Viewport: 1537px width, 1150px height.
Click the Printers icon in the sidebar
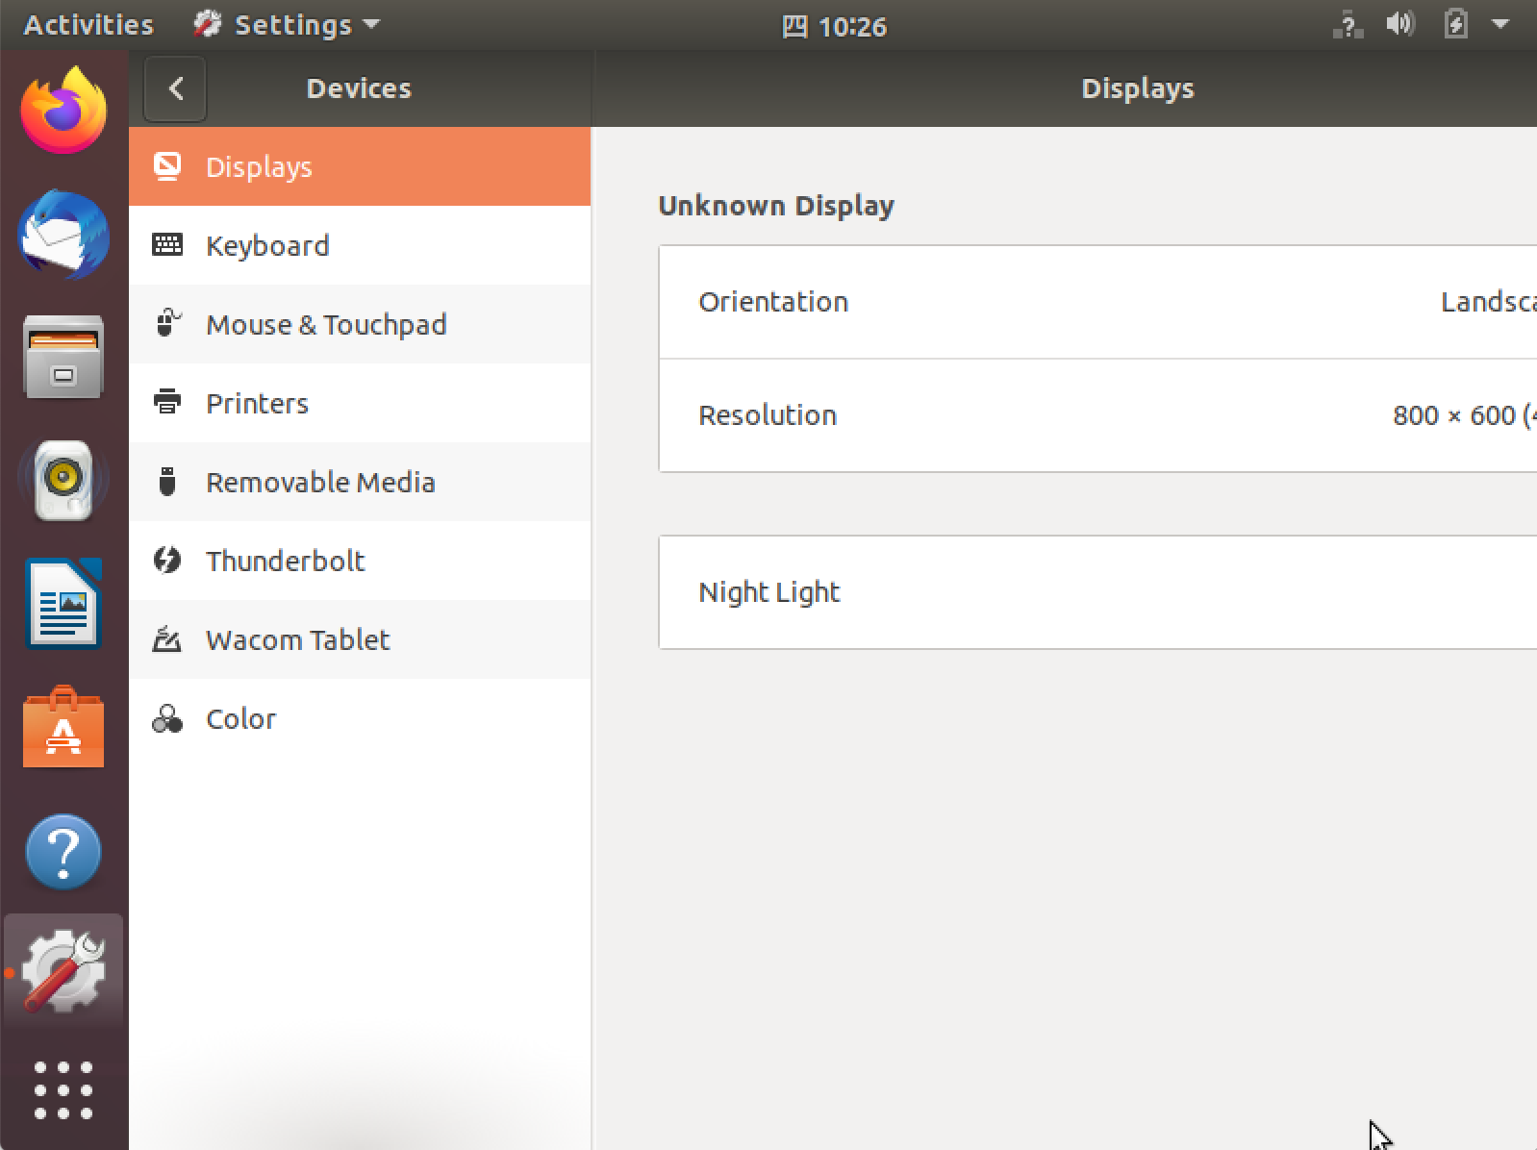pos(167,402)
